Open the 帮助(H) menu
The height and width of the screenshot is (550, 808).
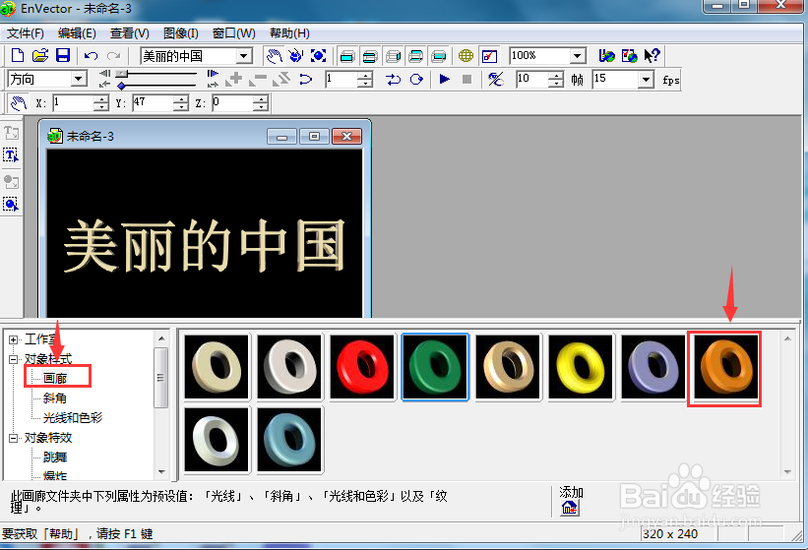tap(289, 33)
